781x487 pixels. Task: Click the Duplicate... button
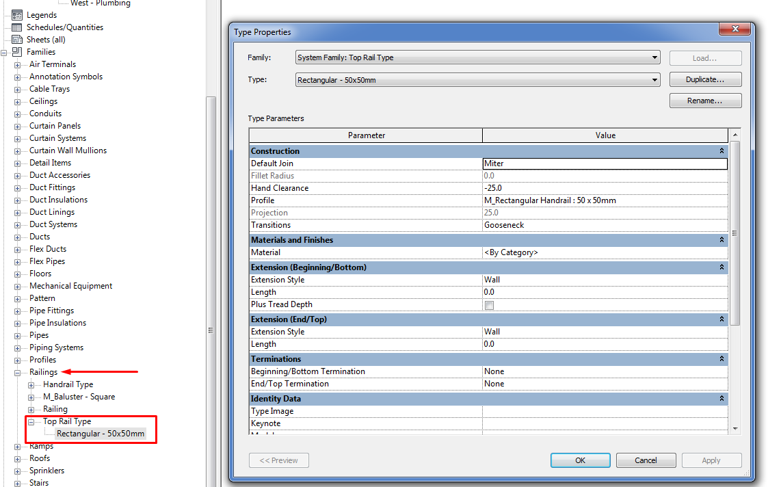coord(705,79)
